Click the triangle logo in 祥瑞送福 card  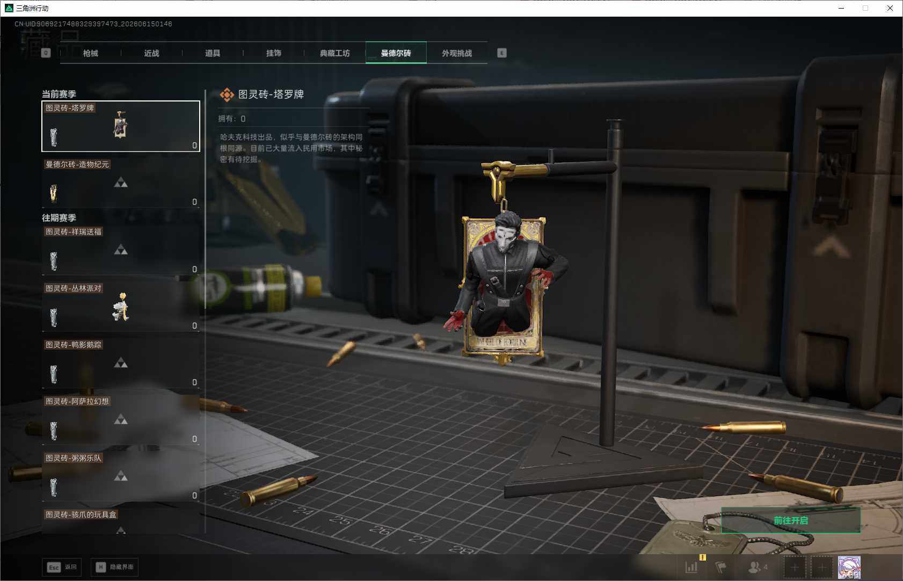121,250
